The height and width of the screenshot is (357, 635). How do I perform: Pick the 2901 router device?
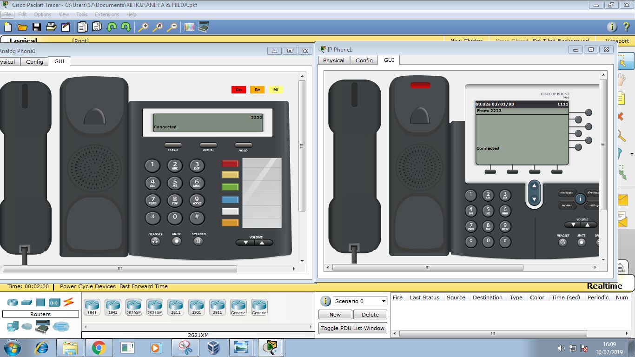coord(197,307)
